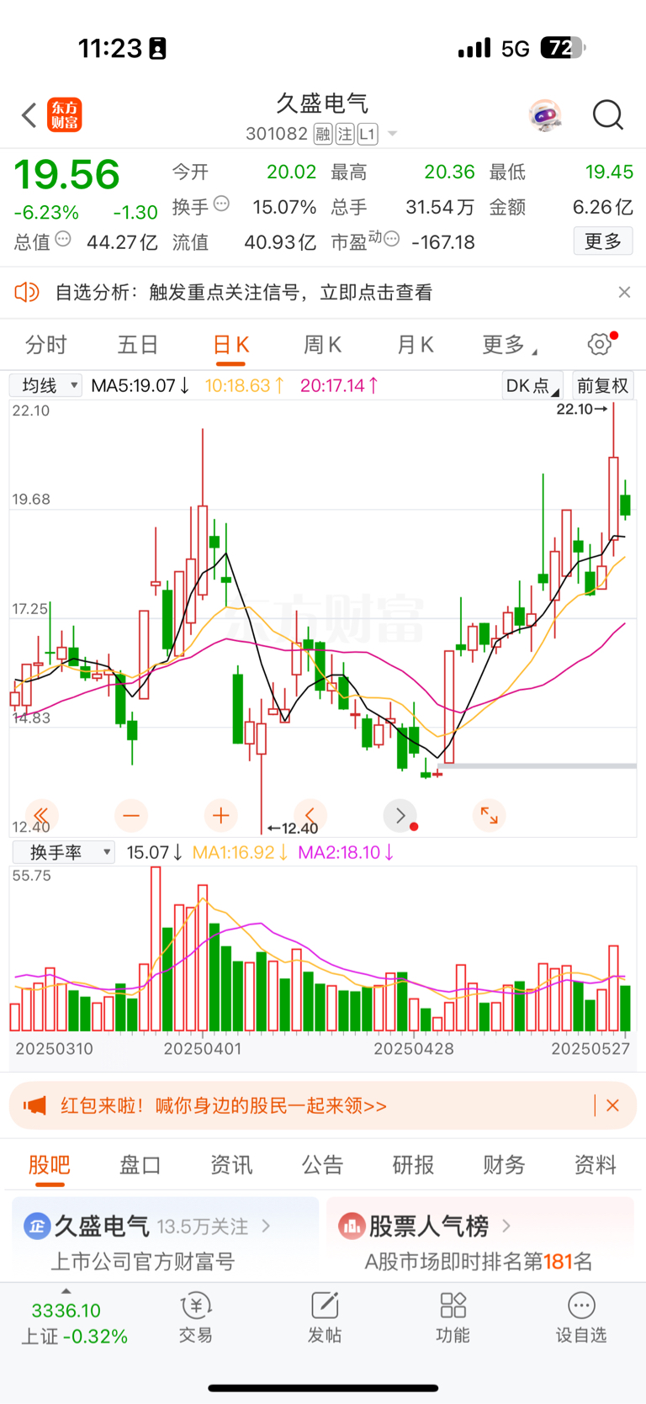Open the 换手 info hint icon
This screenshot has height=1404, width=646.
pyautogui.click(x=222, y=204)
